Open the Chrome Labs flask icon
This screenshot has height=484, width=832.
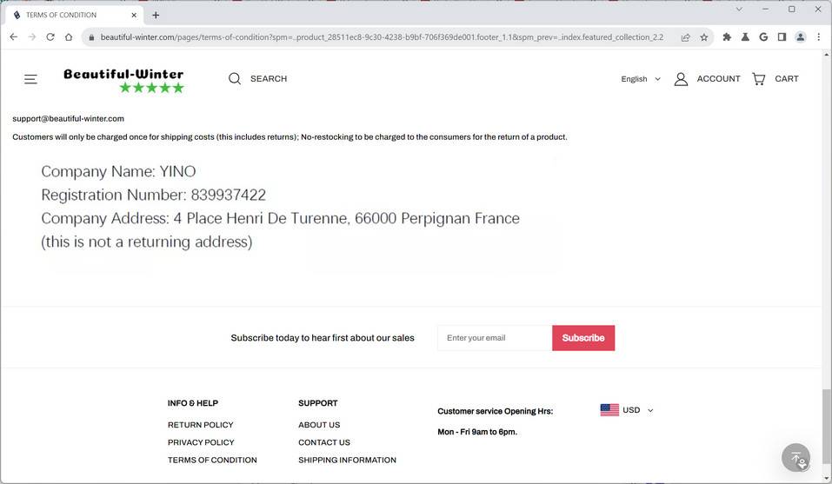point(746,37)
